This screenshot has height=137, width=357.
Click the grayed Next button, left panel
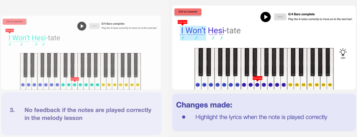point(94,26)
